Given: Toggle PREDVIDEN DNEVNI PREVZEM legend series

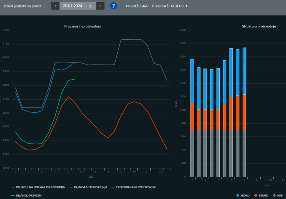Looking at the screenshot, I should 134,187.
